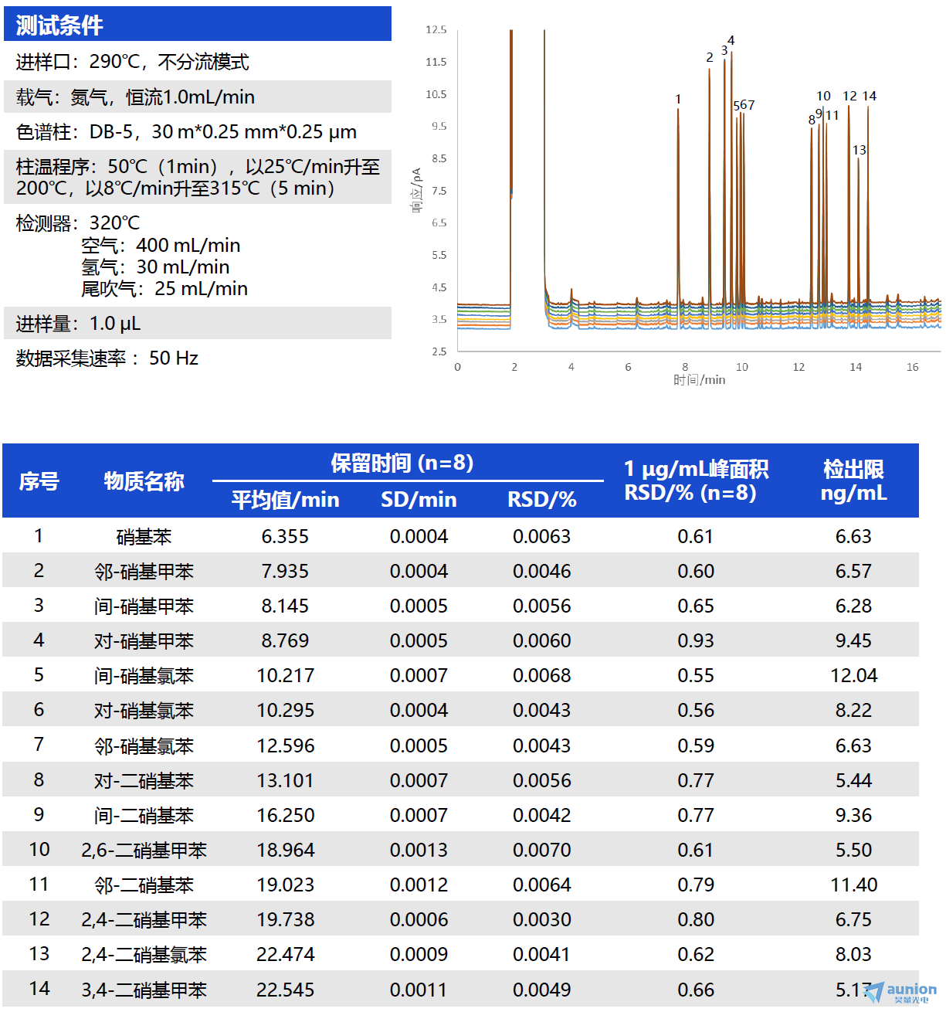Select the 硝基苯 cell in row 1
The height and width of the screenshot is (1012, 946).
(144, 537)
